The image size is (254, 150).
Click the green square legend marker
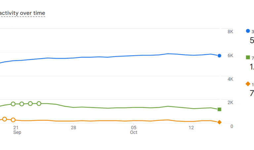248,58
